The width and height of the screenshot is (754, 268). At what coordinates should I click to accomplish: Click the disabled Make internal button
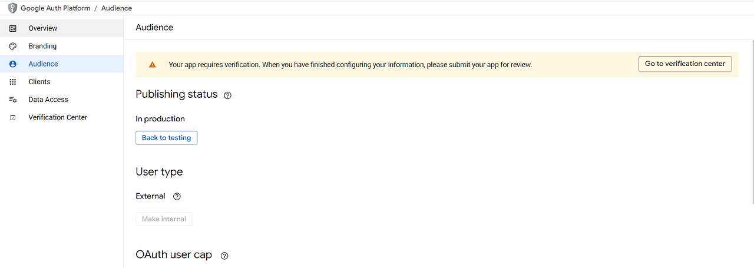coord(164,219)
